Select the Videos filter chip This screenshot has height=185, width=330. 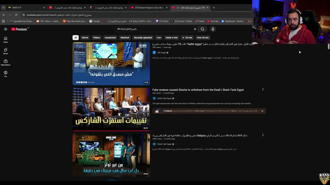click(x=96, y=38)
